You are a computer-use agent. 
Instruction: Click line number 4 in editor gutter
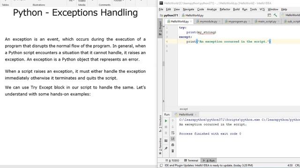(167, 42)
